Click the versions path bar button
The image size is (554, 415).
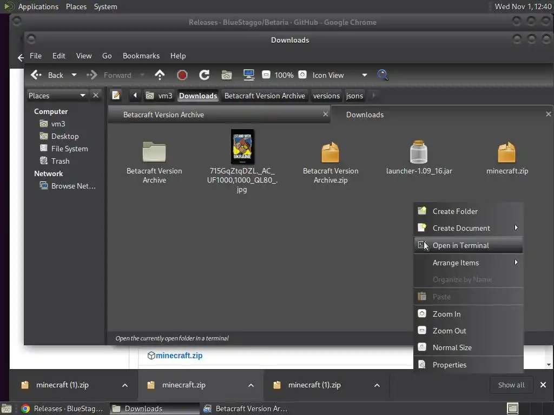click(326, 96)
